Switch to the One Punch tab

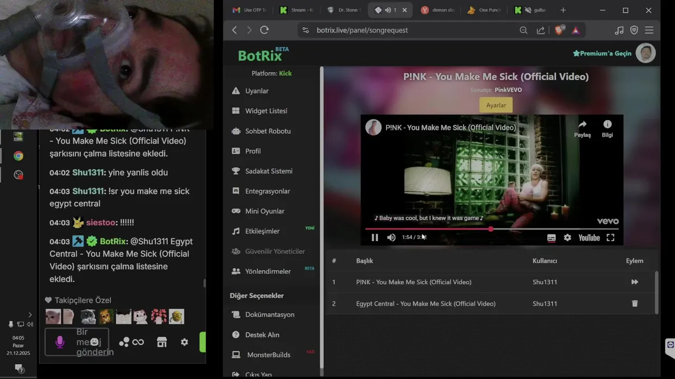[485, 10]
